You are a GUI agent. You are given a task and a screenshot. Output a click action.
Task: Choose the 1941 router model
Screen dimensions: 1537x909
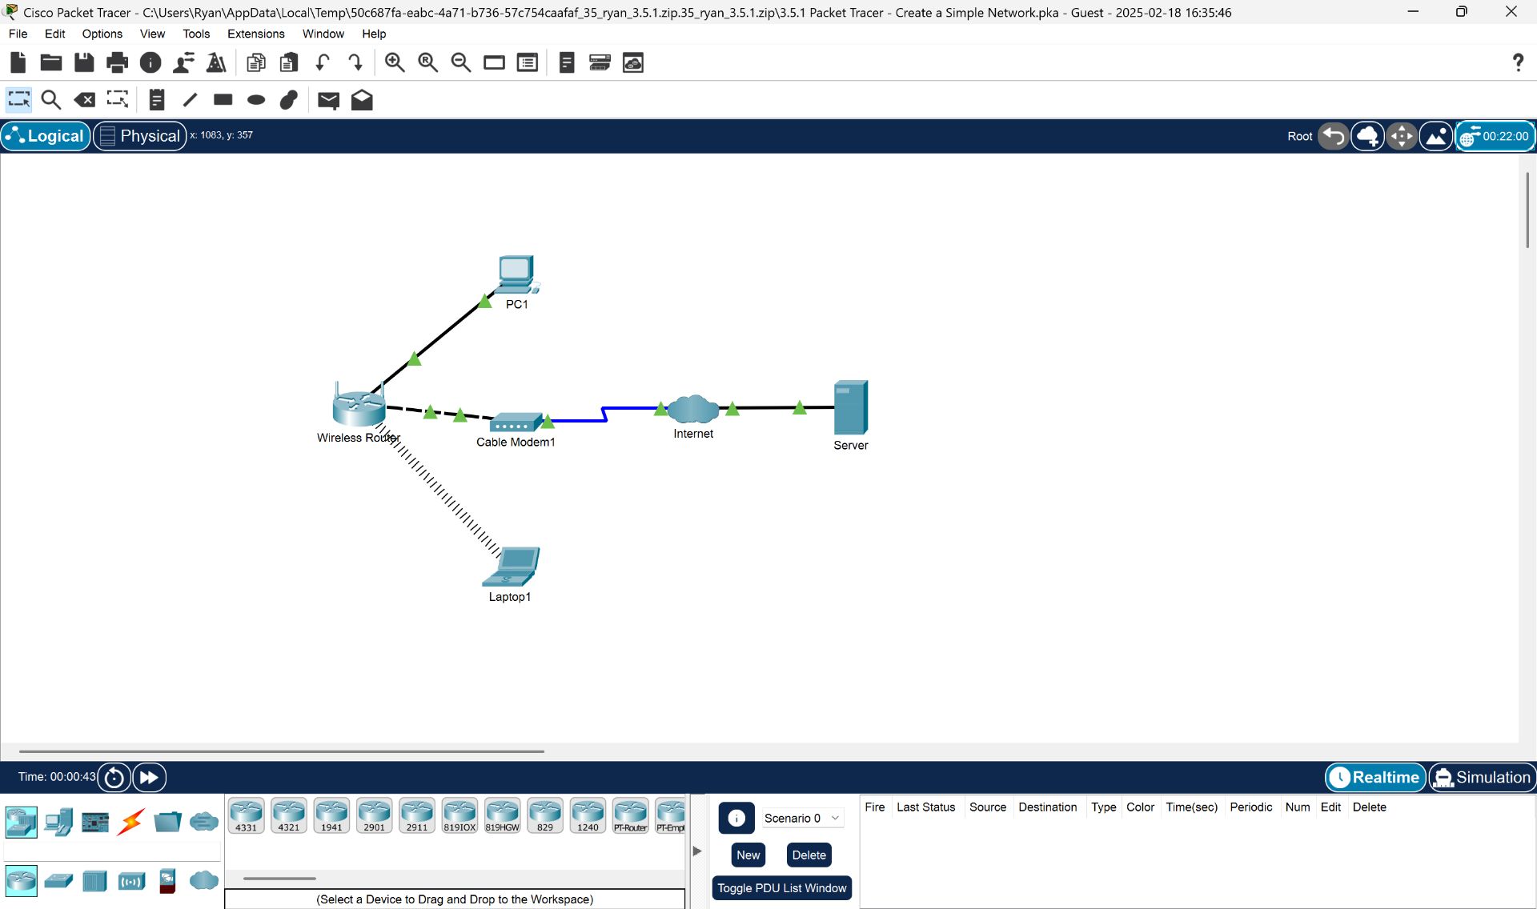[331, 816]
